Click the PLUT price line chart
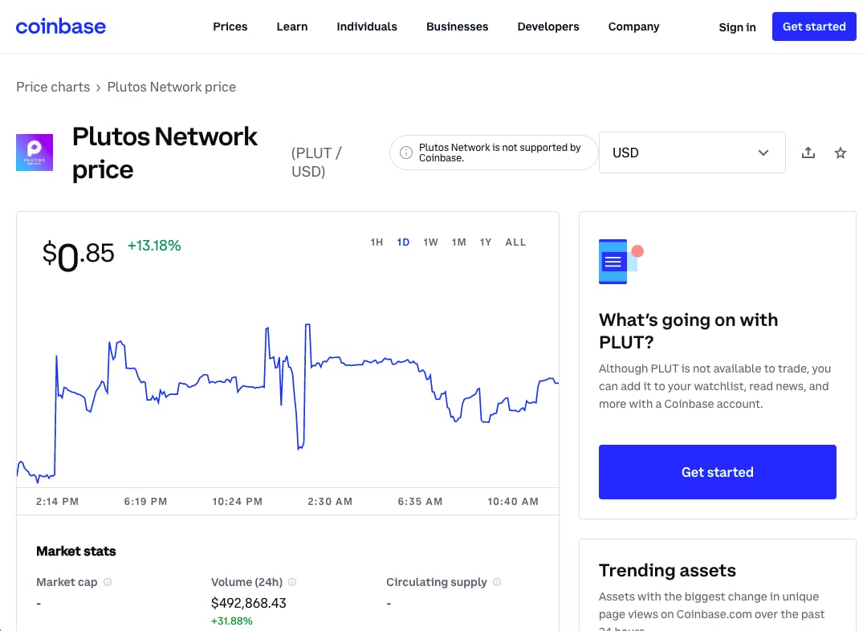The width and height of the screenshot is (867, 631). (287, 402)
